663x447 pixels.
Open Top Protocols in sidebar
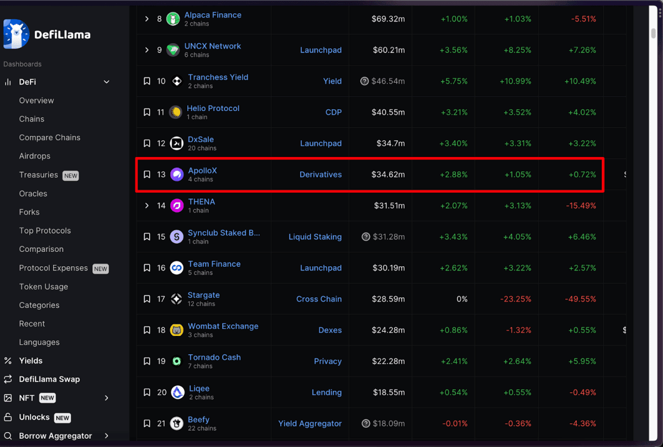click(x=45, y=231)
